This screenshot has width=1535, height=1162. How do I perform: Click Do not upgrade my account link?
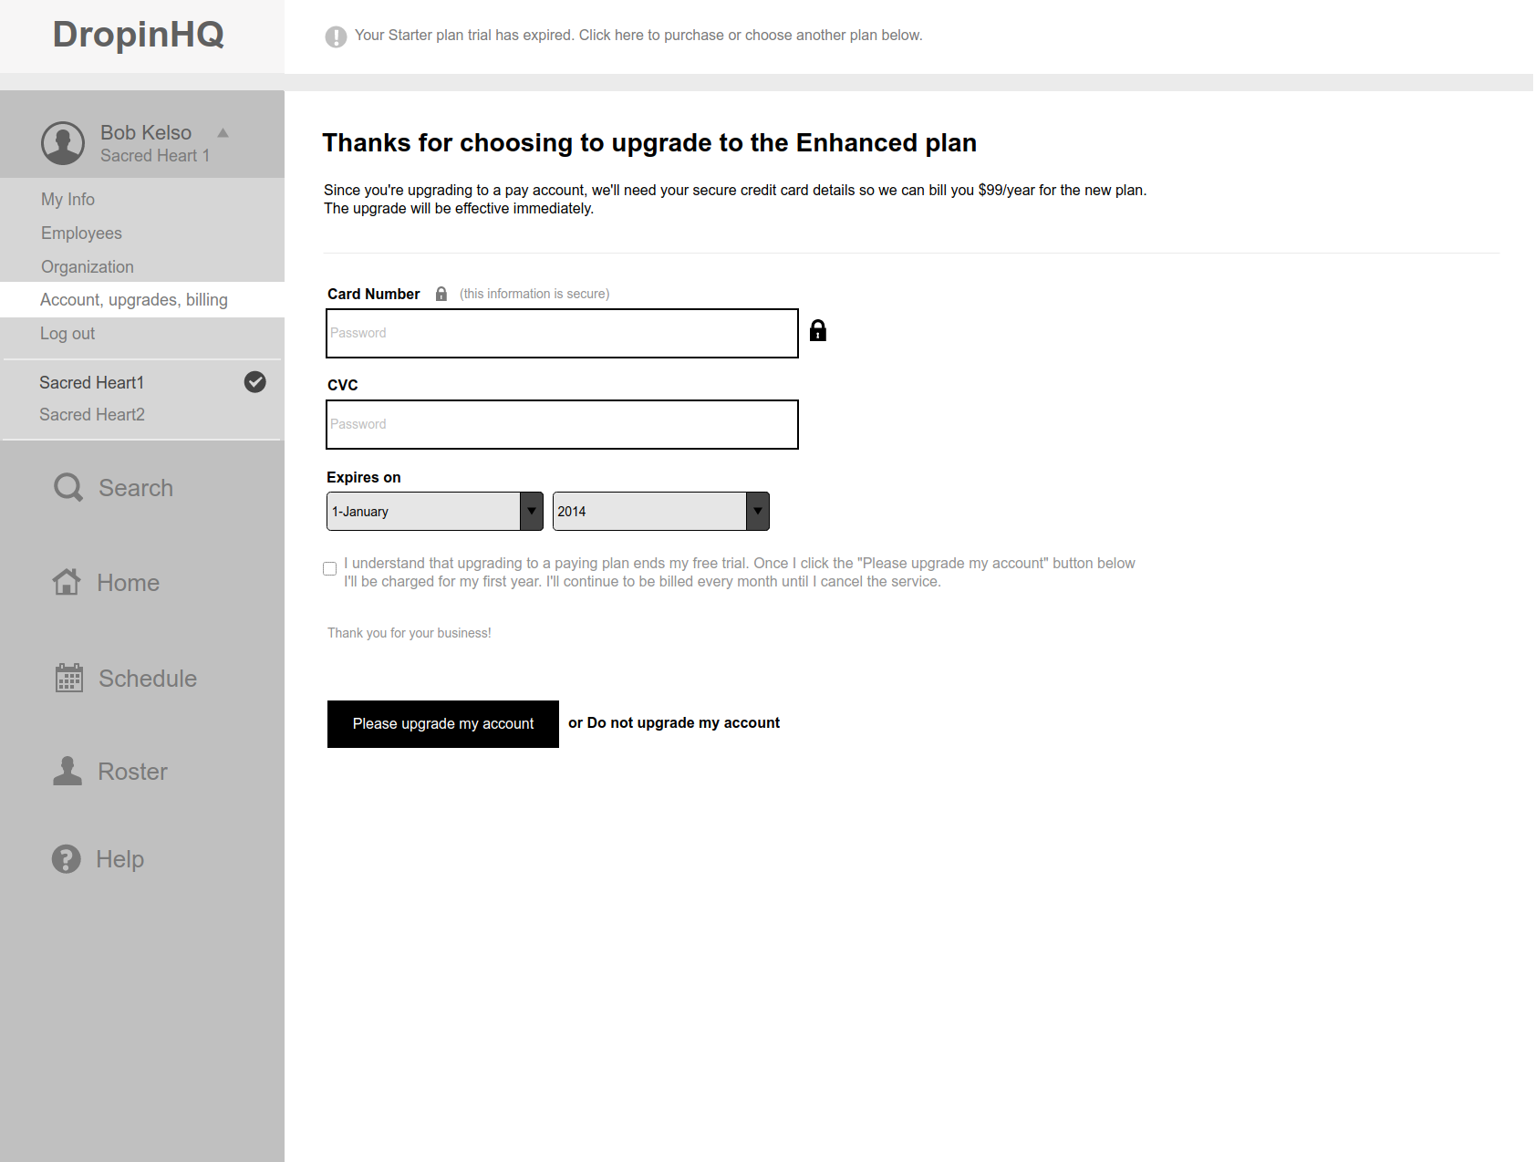point(683,723)
